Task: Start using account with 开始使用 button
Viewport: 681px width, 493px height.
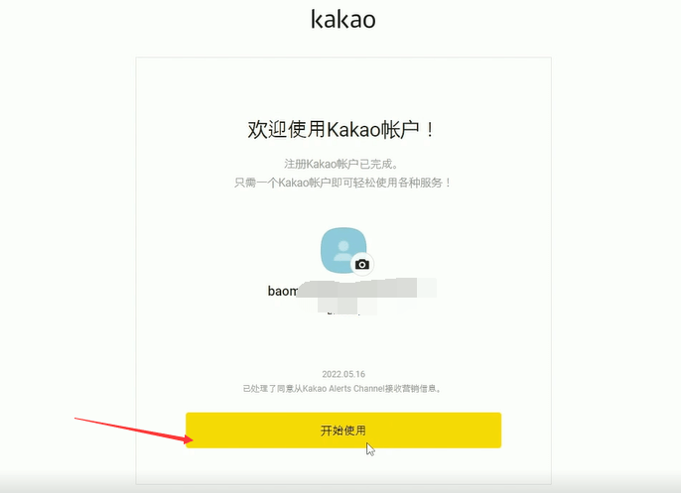Action: pos(343,431)
